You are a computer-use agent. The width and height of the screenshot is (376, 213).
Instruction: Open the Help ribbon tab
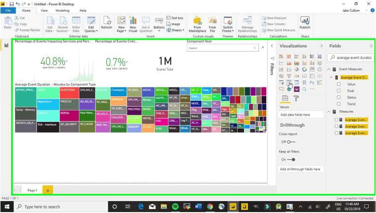pyautogui.click(x=83, y=11)
